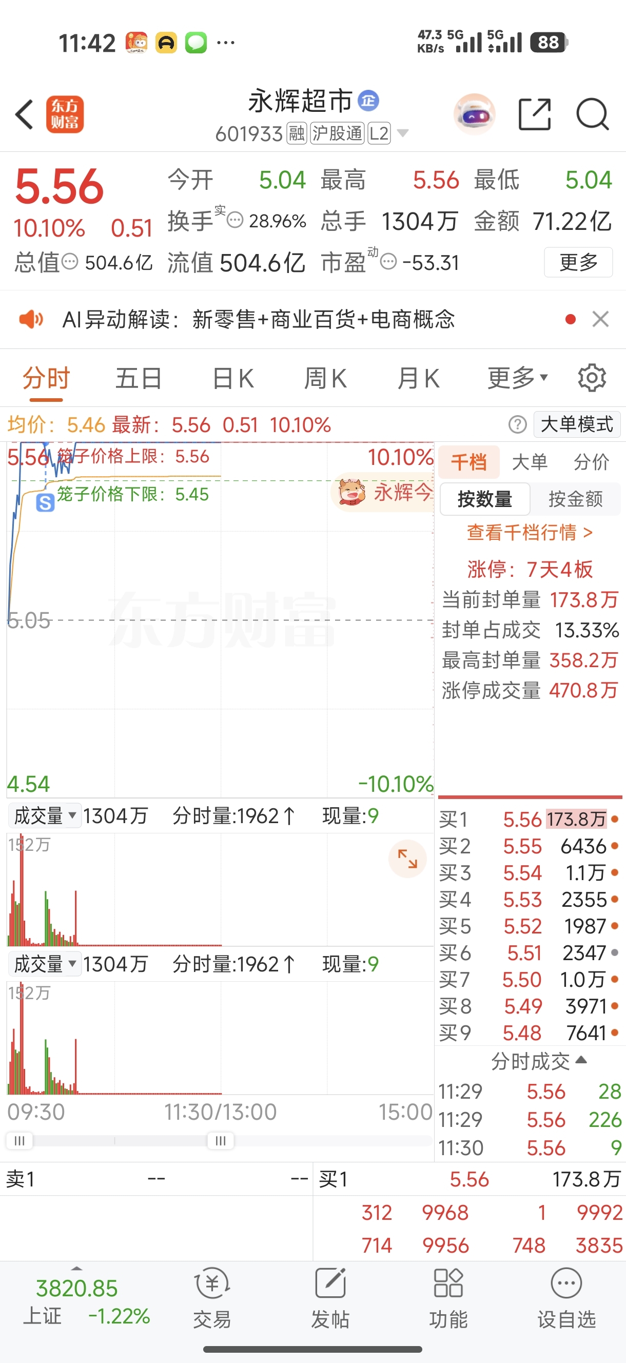This screenshot has width=626, height=1363.
Task: Tap the bottom 卖1 quote row
Action: pos(156,1179)
